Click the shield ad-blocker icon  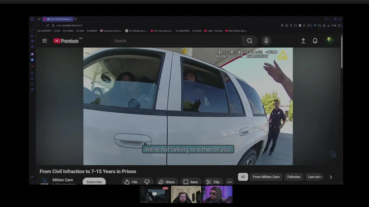[300, 25]
